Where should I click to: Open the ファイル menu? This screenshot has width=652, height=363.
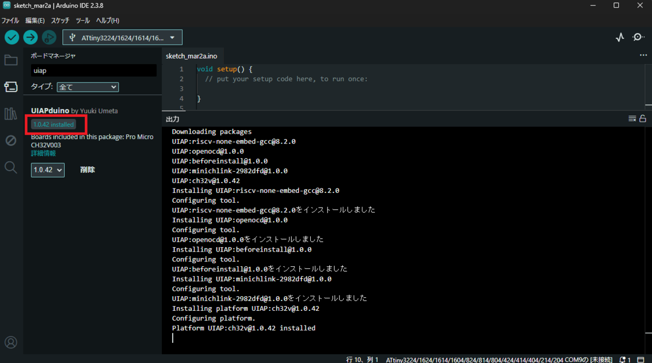point(10,20)
